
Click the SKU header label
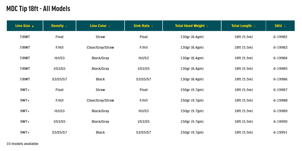pyautogui.click(x=278, y=26)
